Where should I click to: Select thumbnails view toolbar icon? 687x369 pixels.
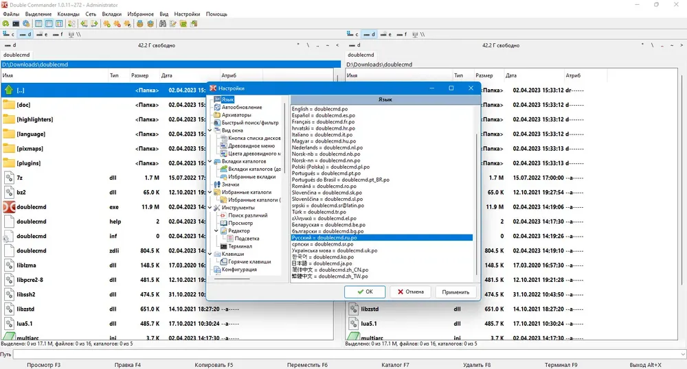point(59,23)
